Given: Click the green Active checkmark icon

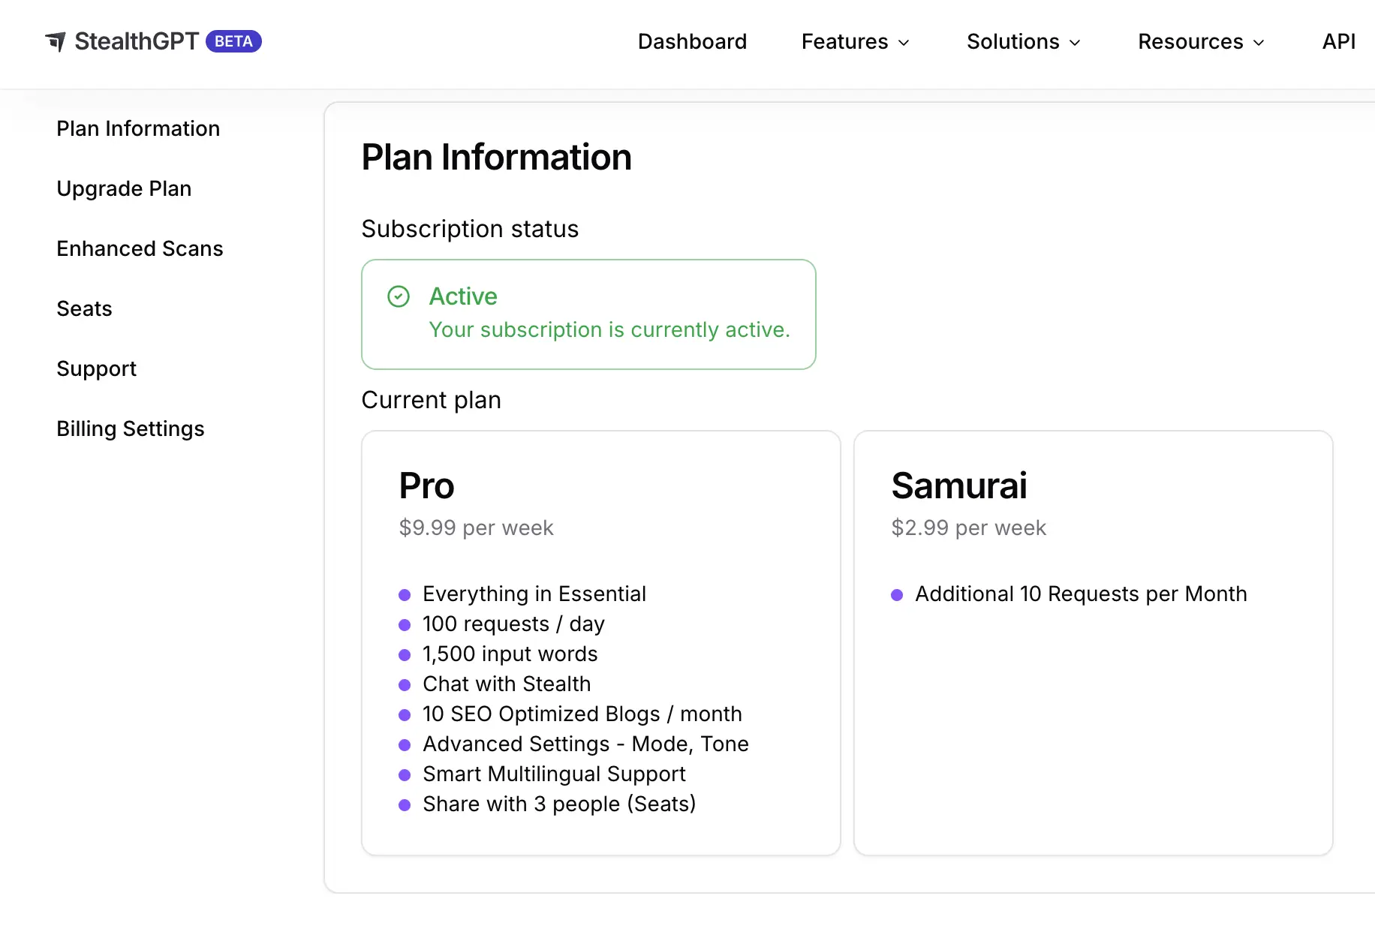Looking at the screenshot, I should click(x=399, y=296).
